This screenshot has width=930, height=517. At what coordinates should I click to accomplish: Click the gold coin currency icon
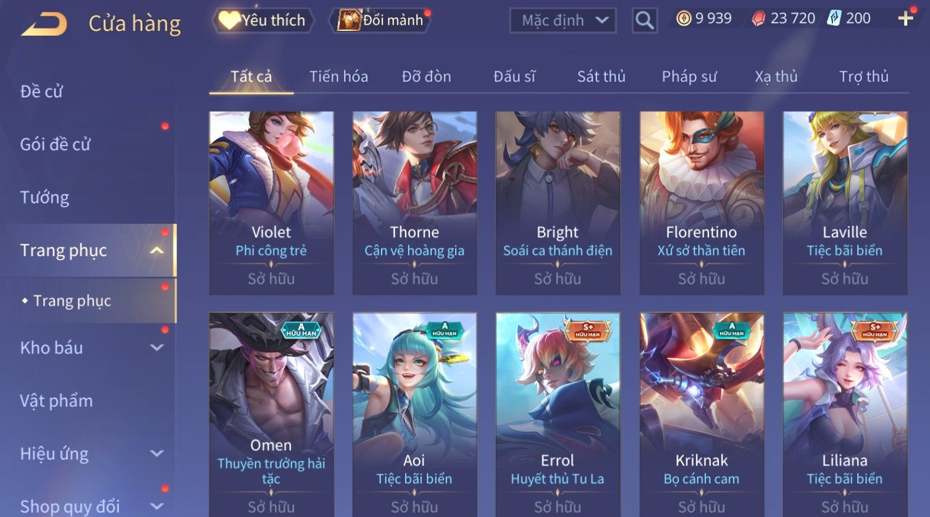pyautogui.click(x=684, y=19)
